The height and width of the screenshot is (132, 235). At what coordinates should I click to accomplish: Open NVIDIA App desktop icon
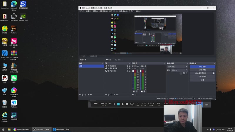click(23, 17)
